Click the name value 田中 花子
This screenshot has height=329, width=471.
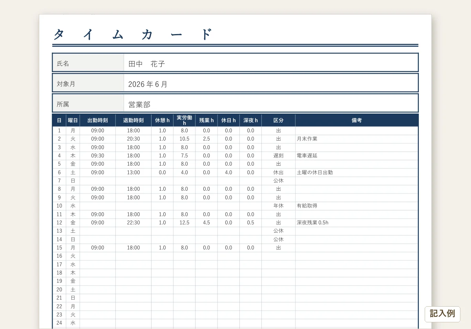point(146,64)
